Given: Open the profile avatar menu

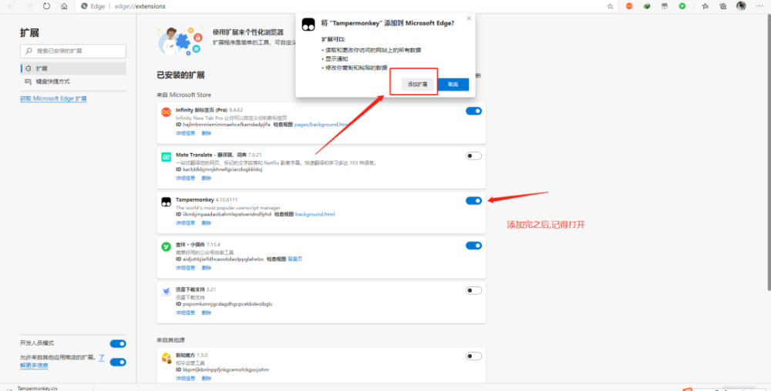Looking at the screenshot, I should click(741, 6).
